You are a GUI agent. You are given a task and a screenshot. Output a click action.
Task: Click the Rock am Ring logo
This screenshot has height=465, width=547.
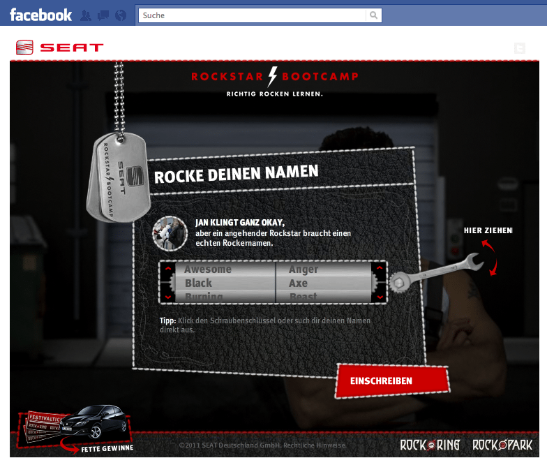click(x=430, y=445)
